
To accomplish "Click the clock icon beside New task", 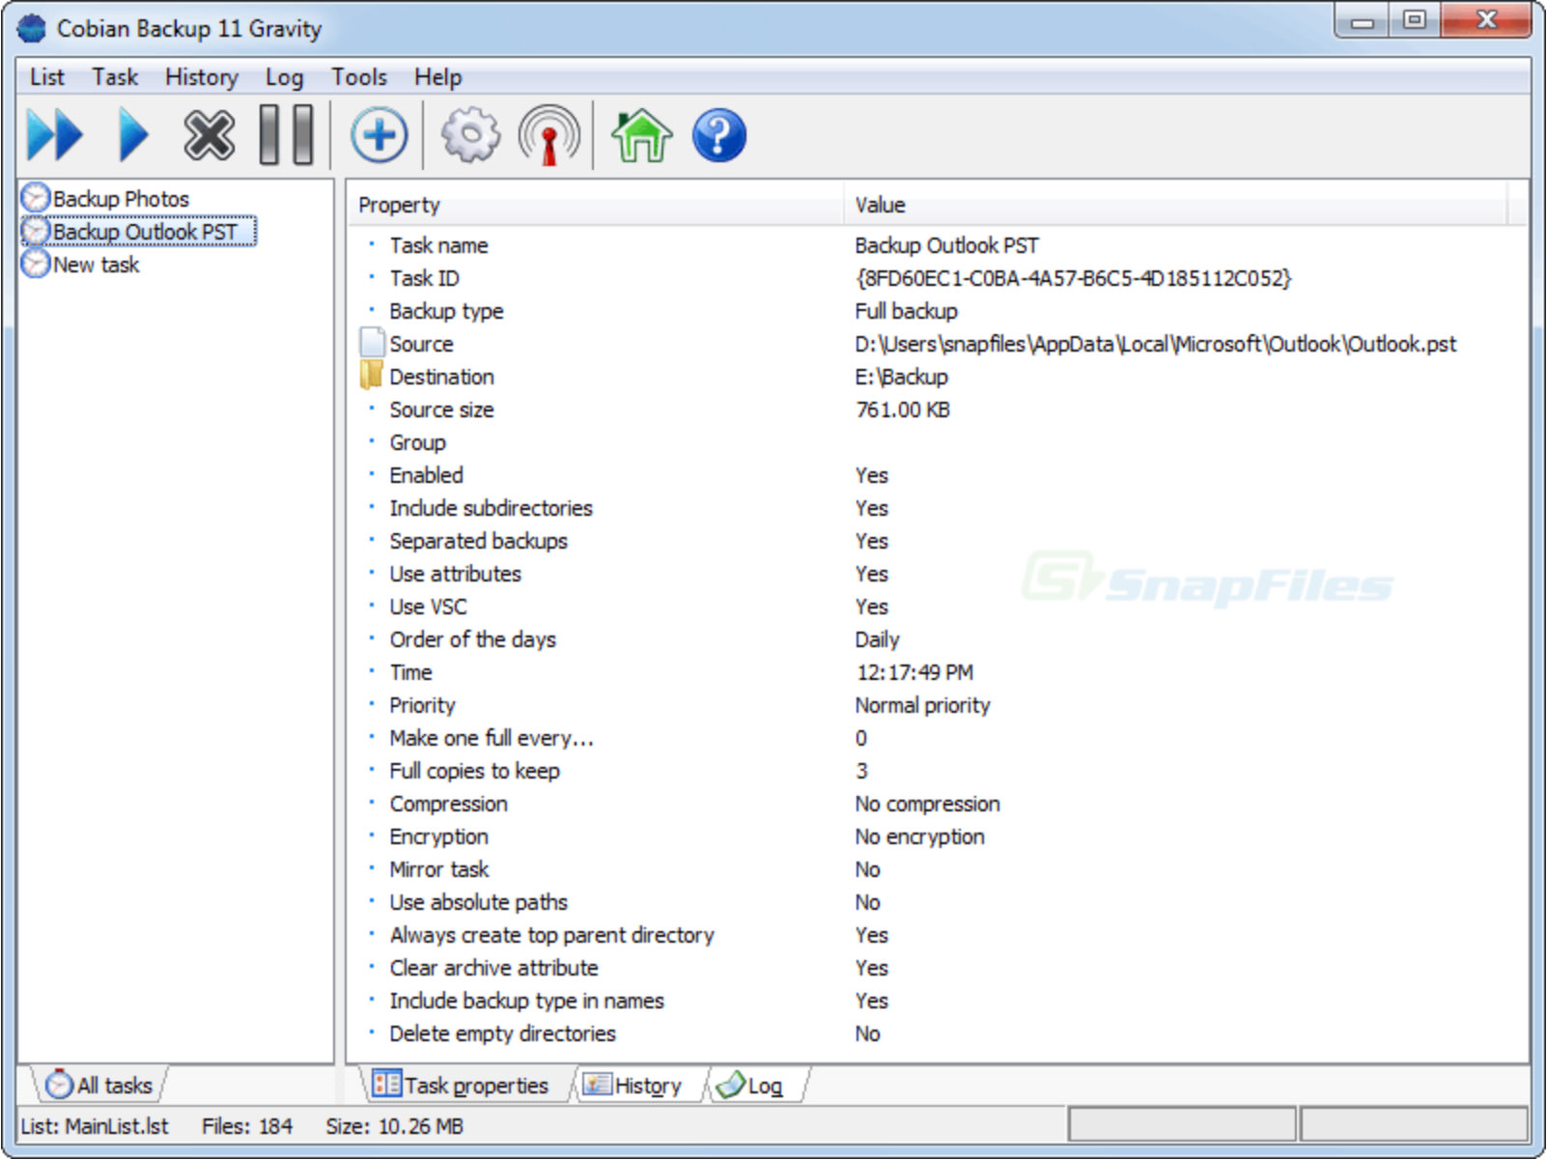I will tap(36, 264).
